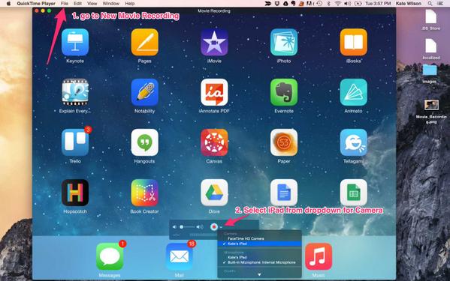Image resolution: width=450 pixels, height=281 pixels.
Task: Open the Animoto app icon
Action: (353, 92)
